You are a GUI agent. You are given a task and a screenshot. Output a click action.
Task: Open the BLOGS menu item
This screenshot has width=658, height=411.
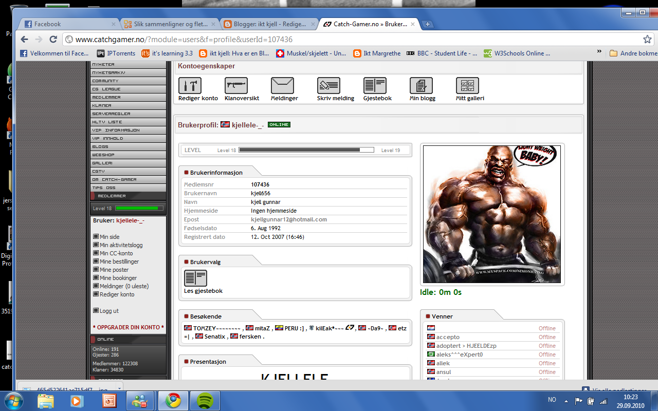128,146
